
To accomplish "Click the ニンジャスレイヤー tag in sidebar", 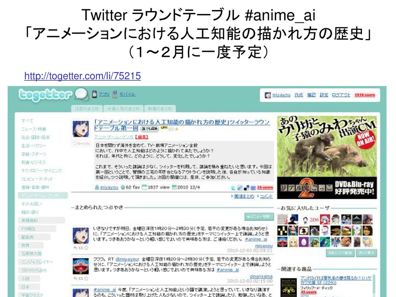I will (x=38, y=262).
